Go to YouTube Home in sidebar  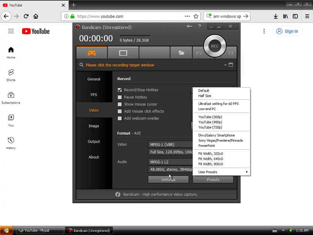point(11,53)
